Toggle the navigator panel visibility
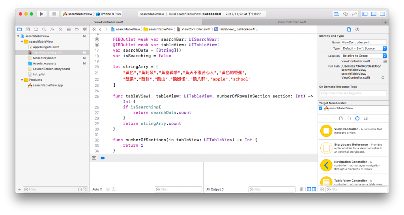Image resolution: width=404 pixels, height=215 pixels. coord(365,14)
